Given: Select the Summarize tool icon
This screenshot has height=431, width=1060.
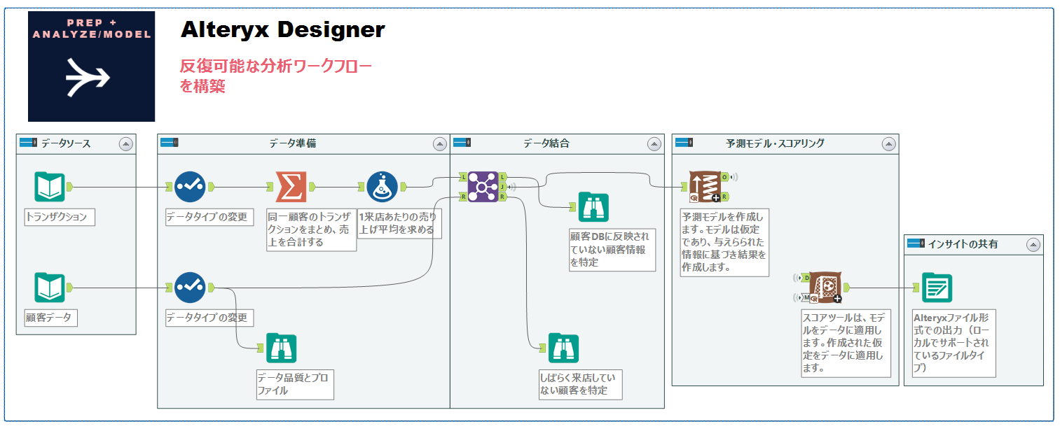Looking at the screenshot, I should 291,187.
